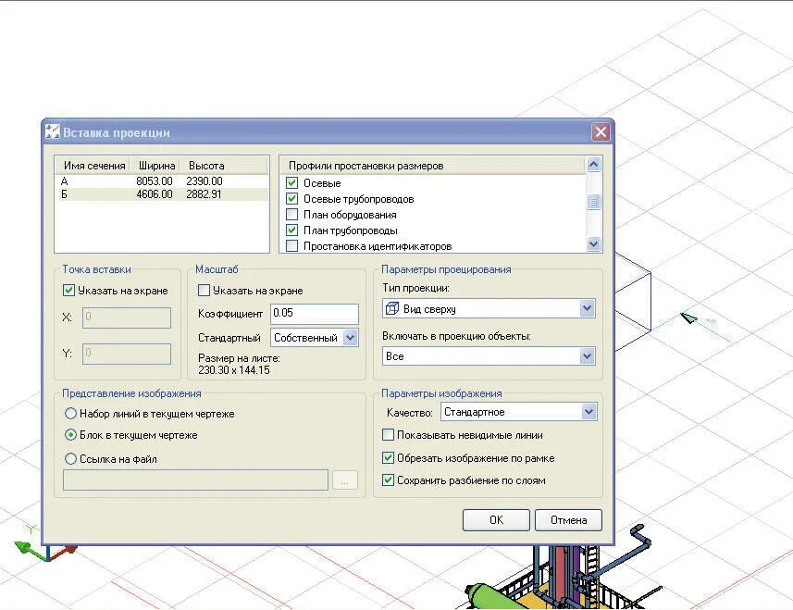Close the Вставка проекции dialog
Image resolution: width=793 pixels, height=610 pixels.
point(601,132)
